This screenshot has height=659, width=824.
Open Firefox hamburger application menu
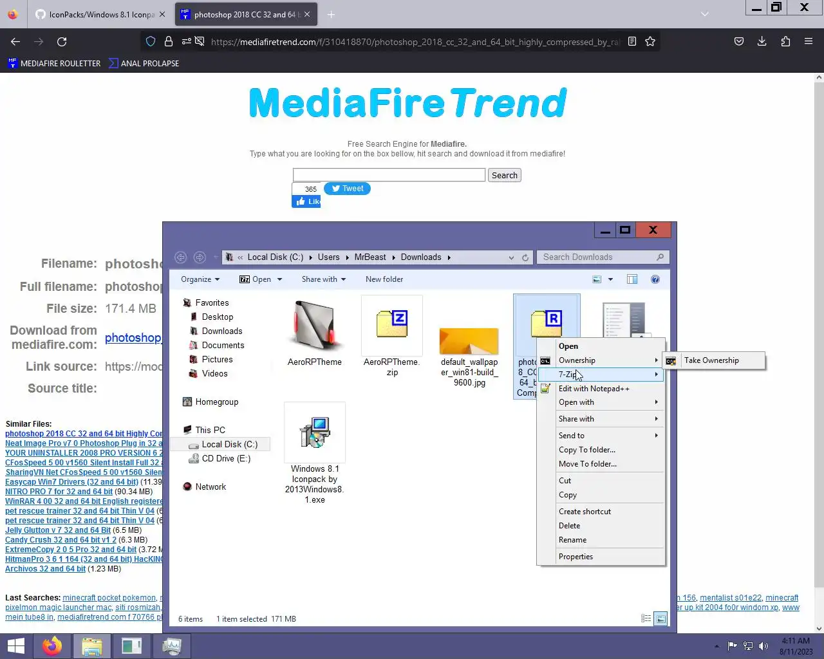809,42
